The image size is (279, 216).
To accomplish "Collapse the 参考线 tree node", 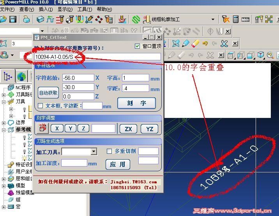I will click(4, 130).
